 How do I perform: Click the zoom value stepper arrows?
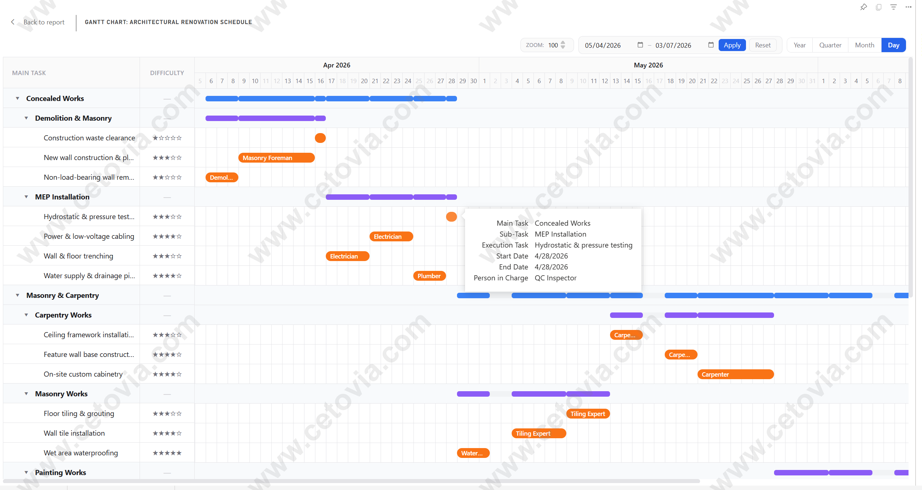pyautogui.click(x=563, y=45)
